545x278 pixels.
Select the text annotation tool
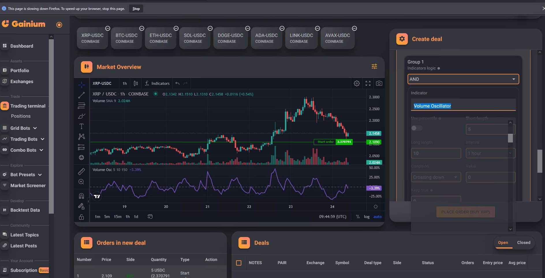82,126
